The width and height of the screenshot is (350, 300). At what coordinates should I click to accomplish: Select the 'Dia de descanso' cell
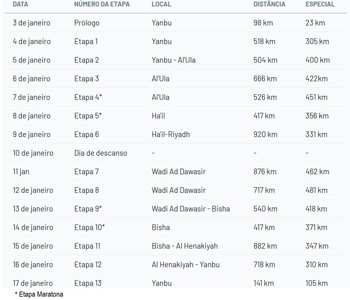[100, 153]
